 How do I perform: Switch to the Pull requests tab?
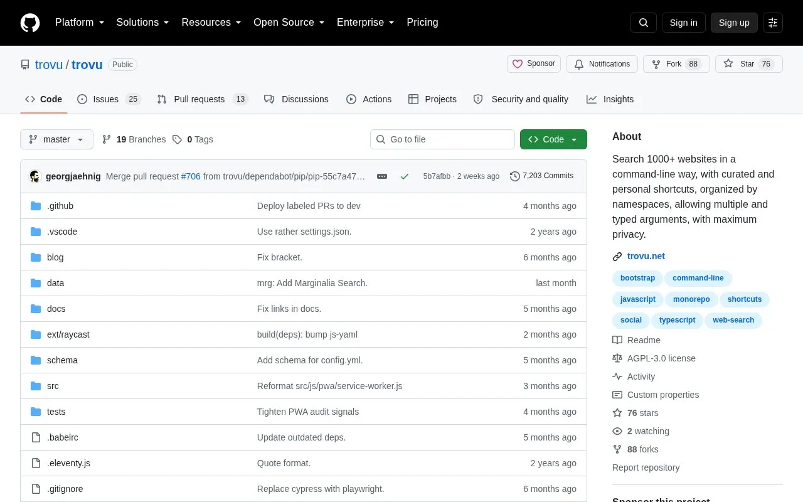pyautogui.click(x=203, y=99)
